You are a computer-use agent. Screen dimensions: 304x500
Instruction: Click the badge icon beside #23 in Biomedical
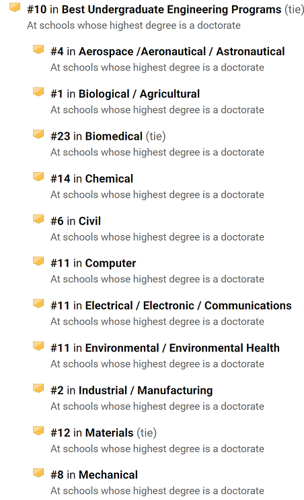[x=38, y=134]
